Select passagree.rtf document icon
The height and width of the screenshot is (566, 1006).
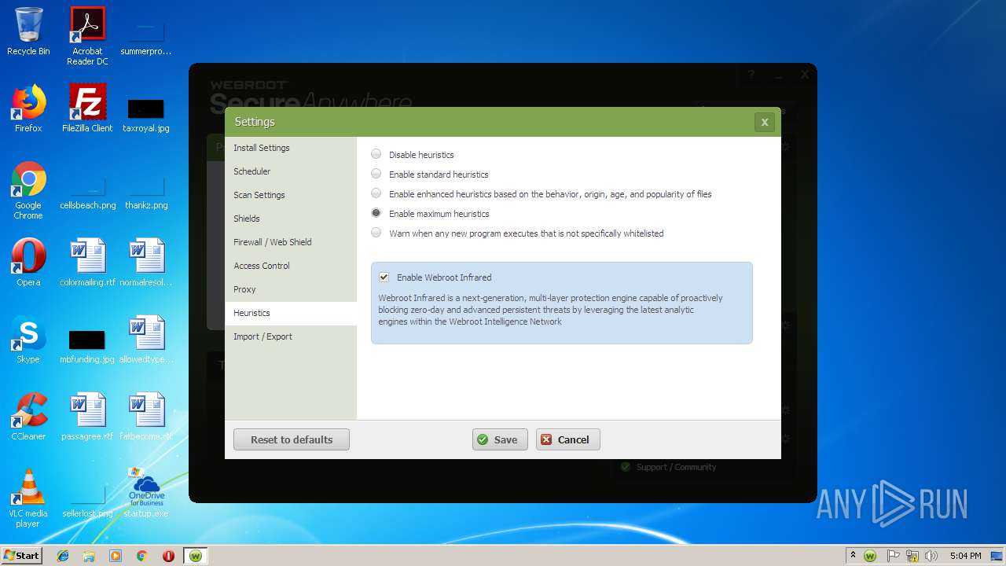pyautogui.click(x=87, y=417)
